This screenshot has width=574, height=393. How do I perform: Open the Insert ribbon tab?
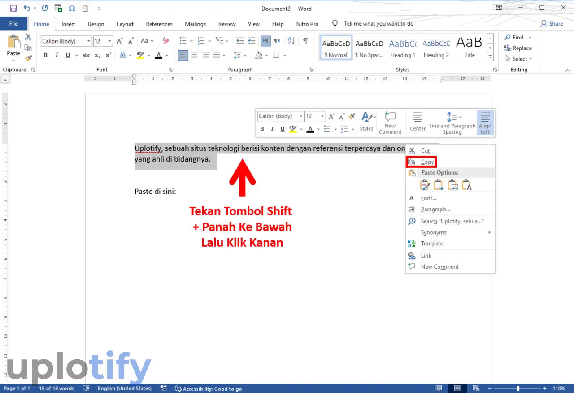tap(68, 24)
